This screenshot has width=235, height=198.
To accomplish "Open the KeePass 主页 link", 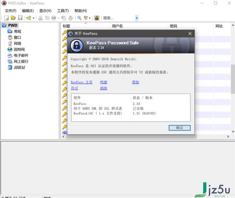I will (81, 82).
